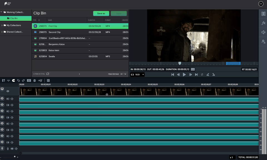Step back one frame in the player
The height and width of the screenshot is (160, 267).
coord(179,75)
